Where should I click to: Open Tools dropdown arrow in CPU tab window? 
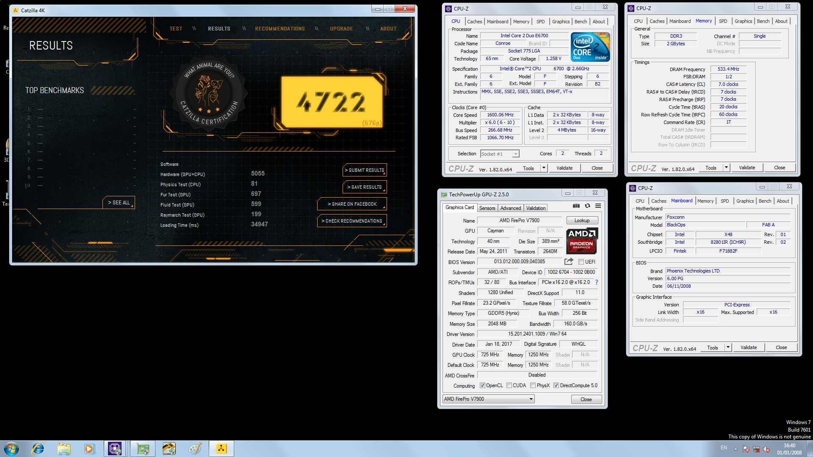[544, 168]
